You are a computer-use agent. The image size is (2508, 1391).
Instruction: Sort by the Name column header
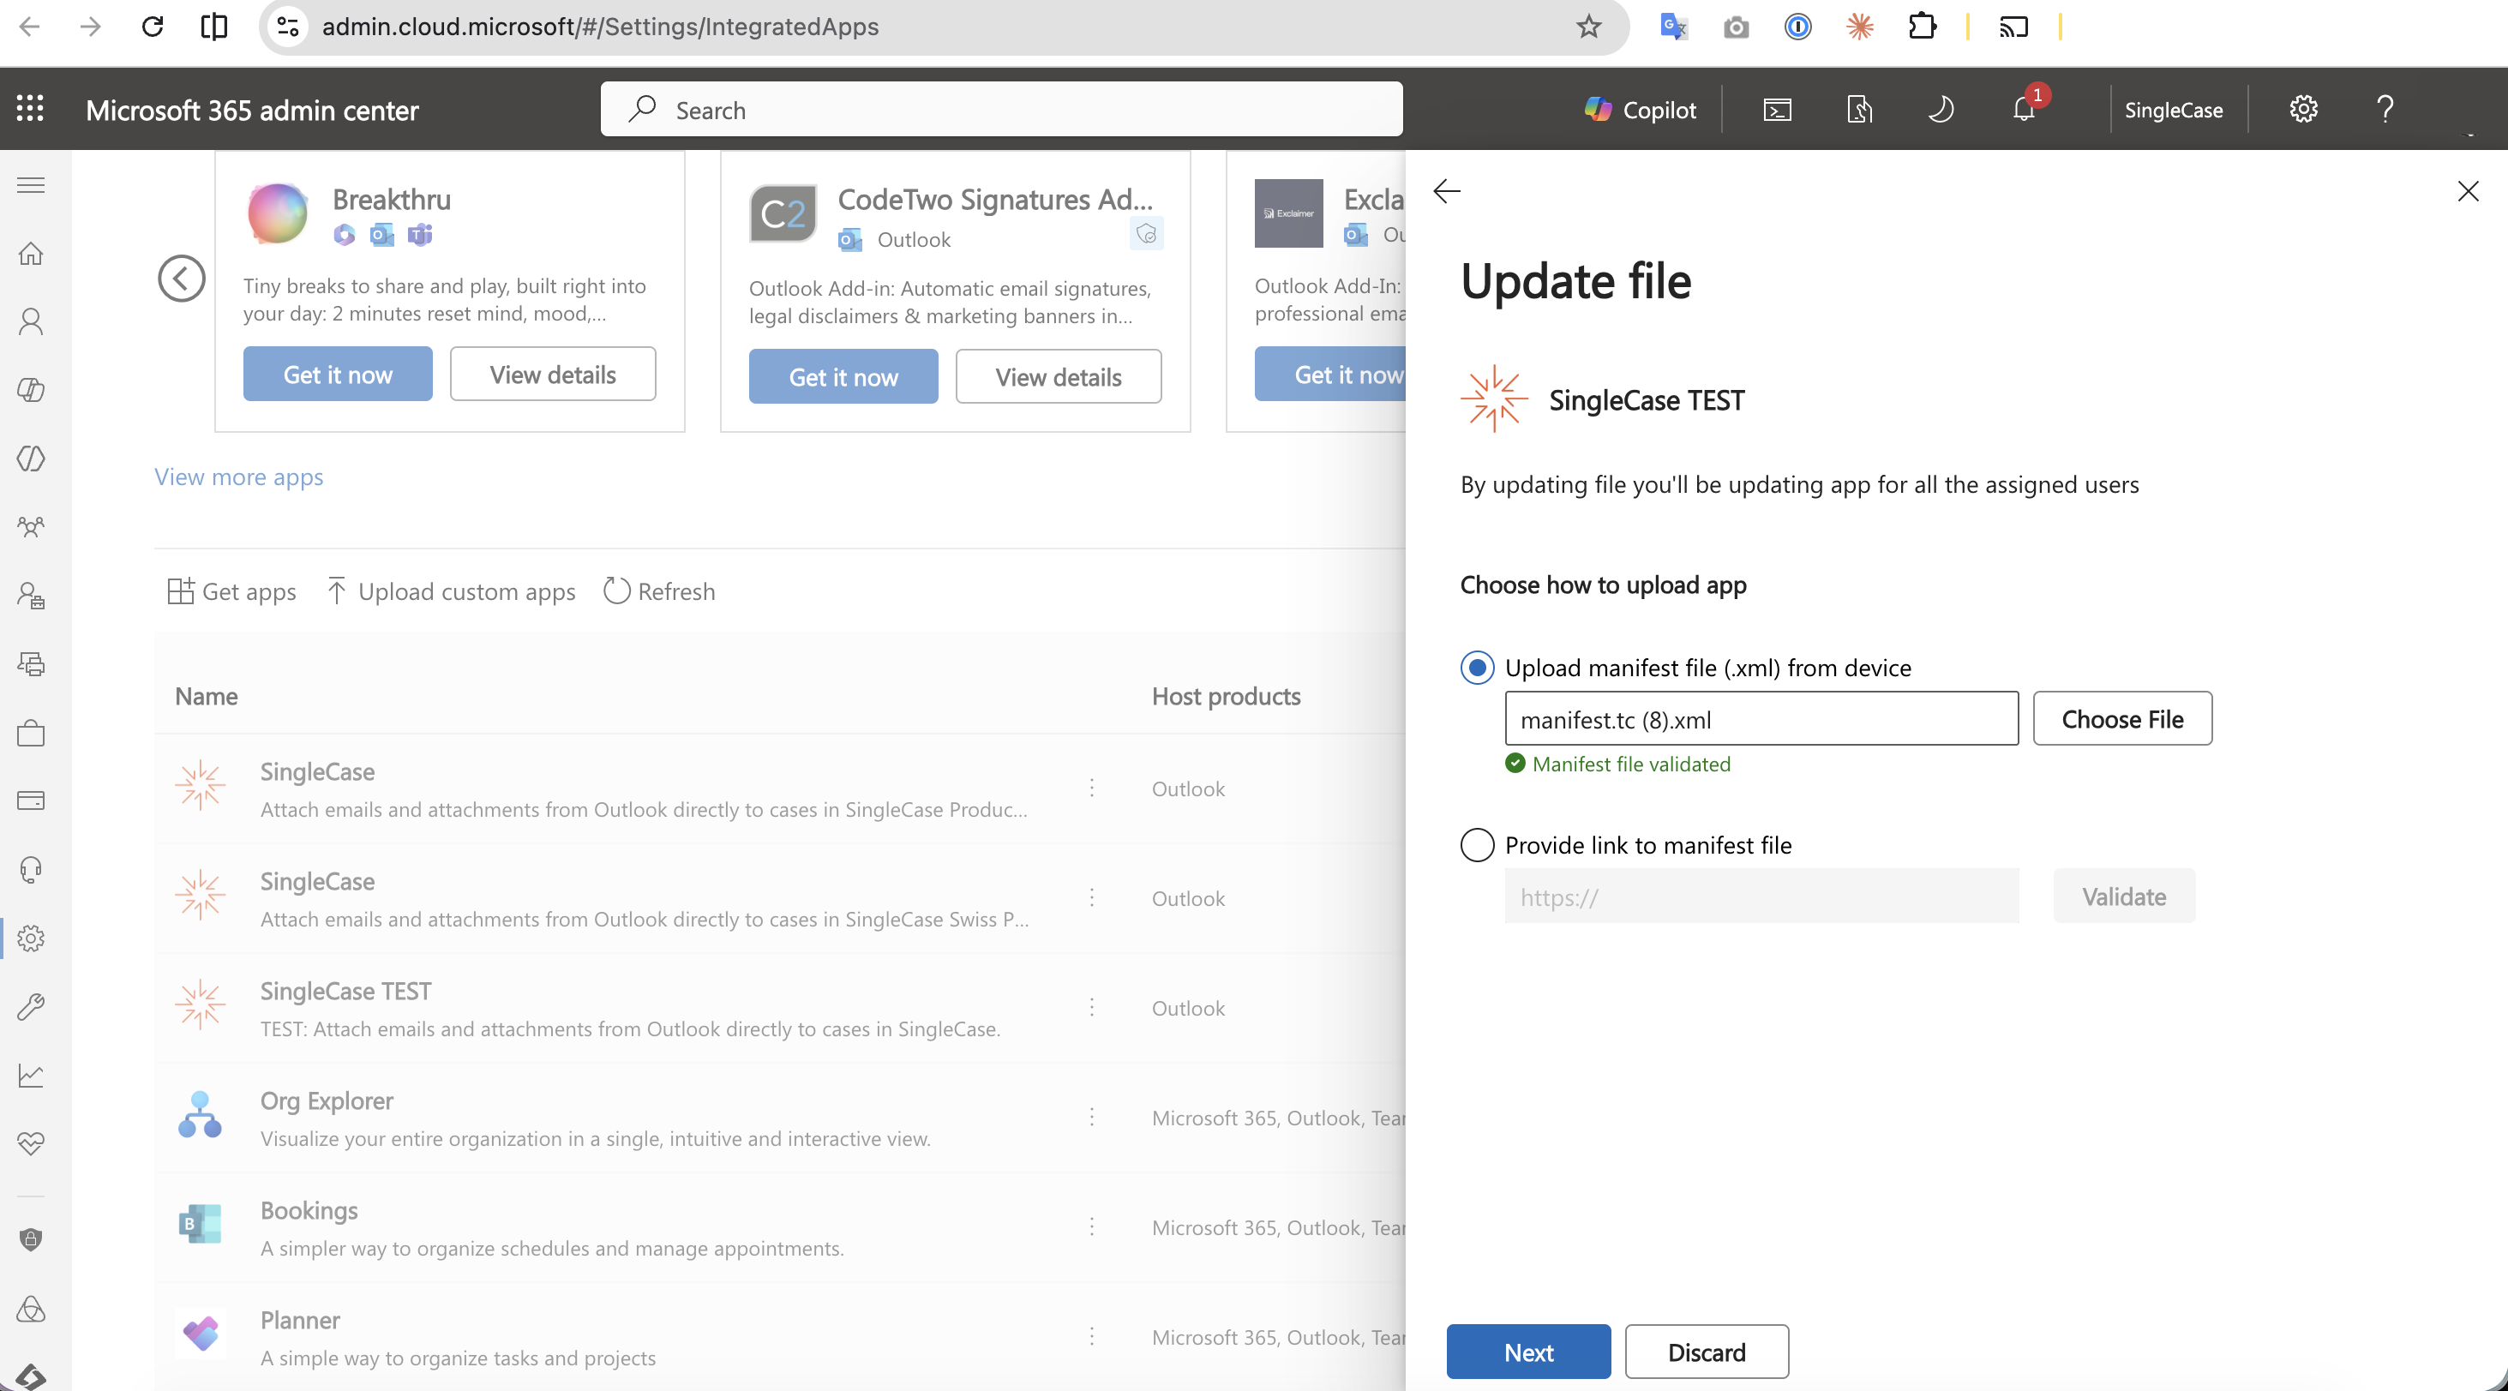207,696
